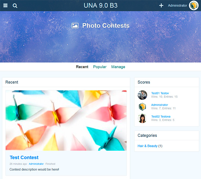Viewport: 201px width, 179px height.
Task: Open the Test01 Testov name link
Action: tap(160, 93)
